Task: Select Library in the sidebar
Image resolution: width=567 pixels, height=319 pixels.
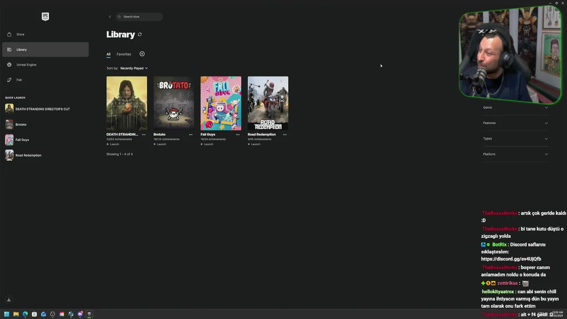Action: coord(45,50)
